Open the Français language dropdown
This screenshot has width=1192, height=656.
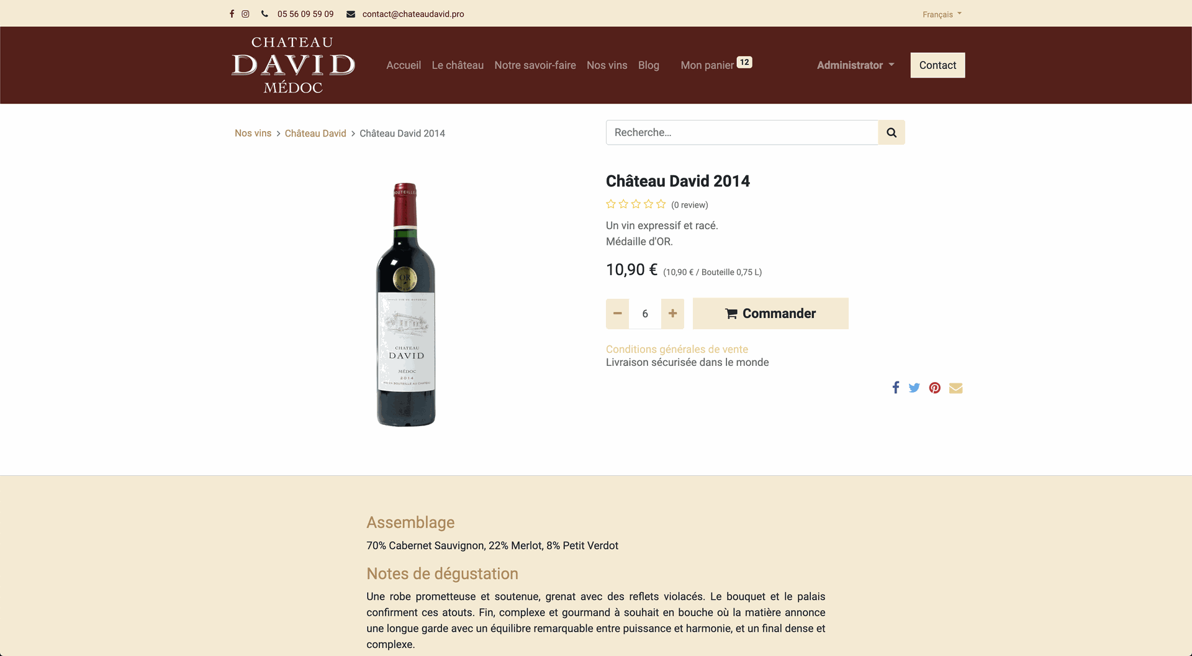click(942, 14)
